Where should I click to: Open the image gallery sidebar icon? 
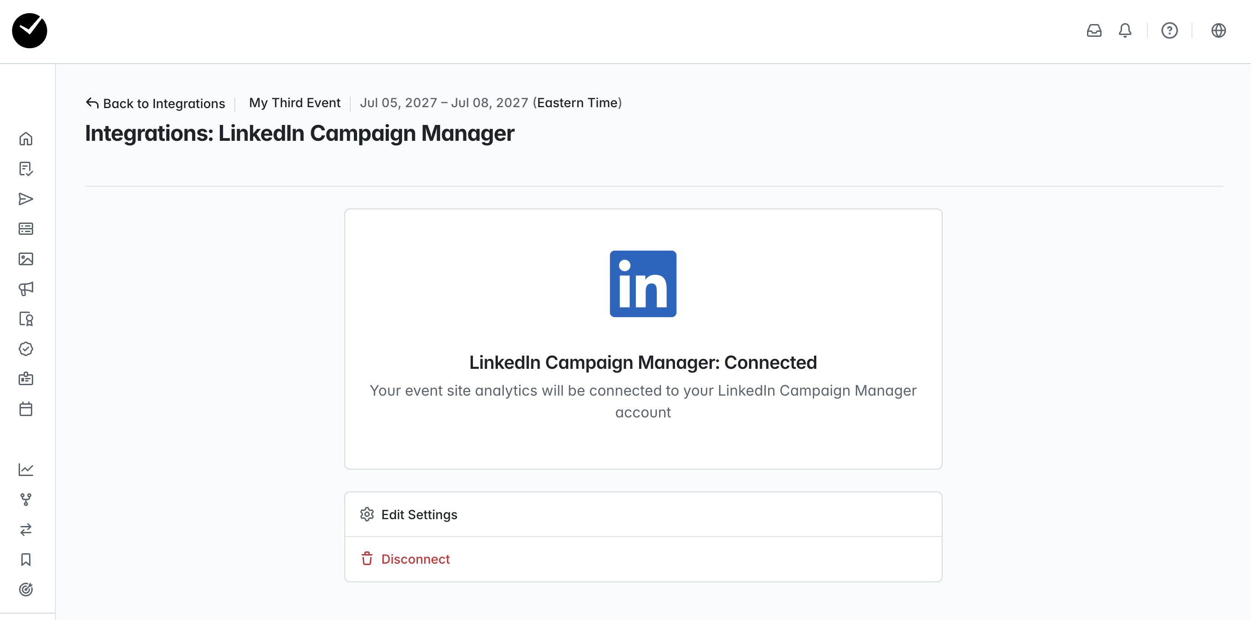point(26,259)
